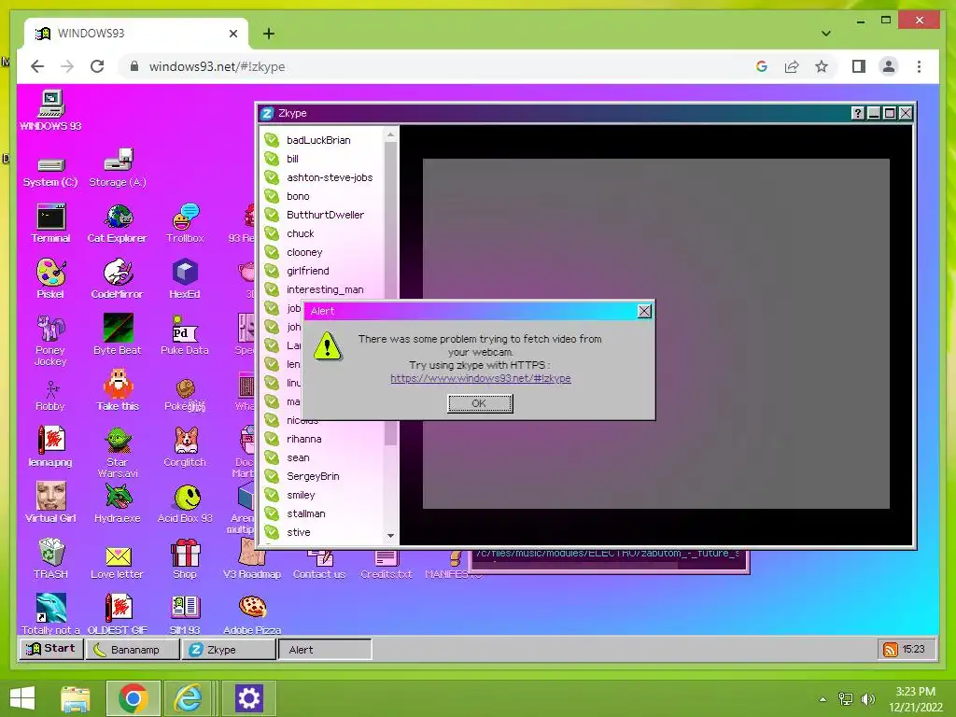
Task: Open the SIM 93 icon
Action: coord(185,614)
